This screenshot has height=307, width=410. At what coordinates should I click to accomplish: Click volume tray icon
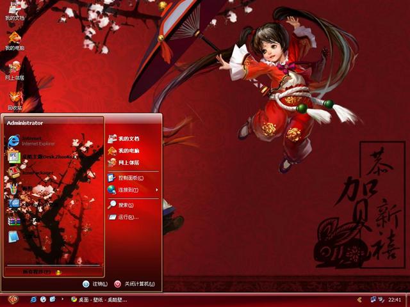coord(381,300)
